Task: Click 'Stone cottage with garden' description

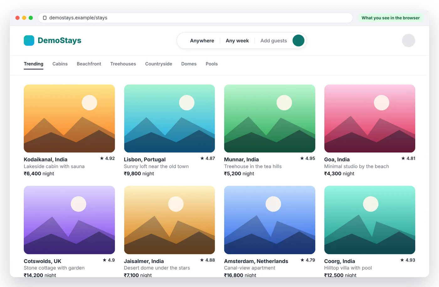Action: (x=54, y=268)
